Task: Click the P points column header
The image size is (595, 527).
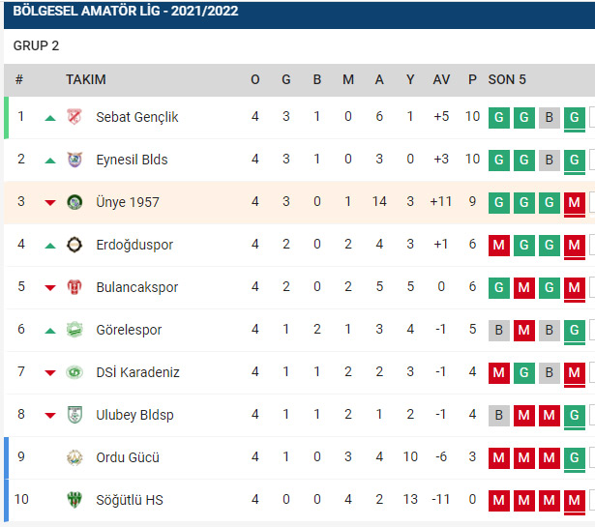Action: (472, 79)
